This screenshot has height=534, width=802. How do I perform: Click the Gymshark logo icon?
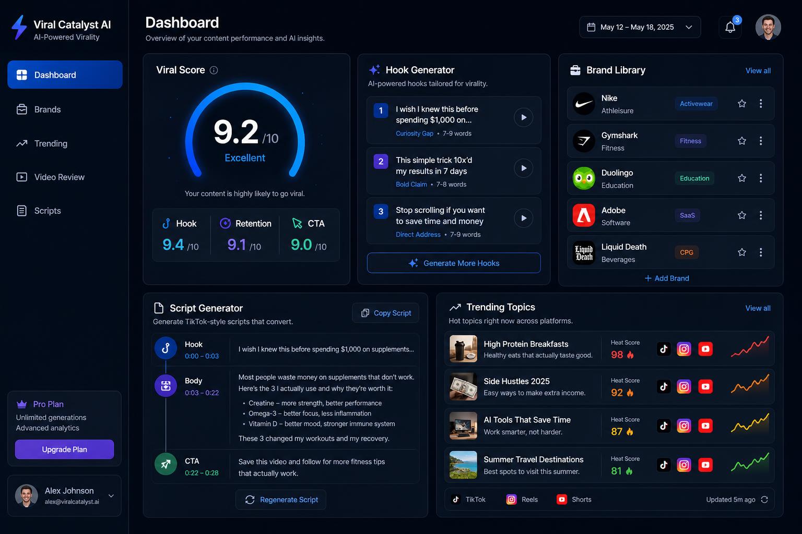[584, 141]
